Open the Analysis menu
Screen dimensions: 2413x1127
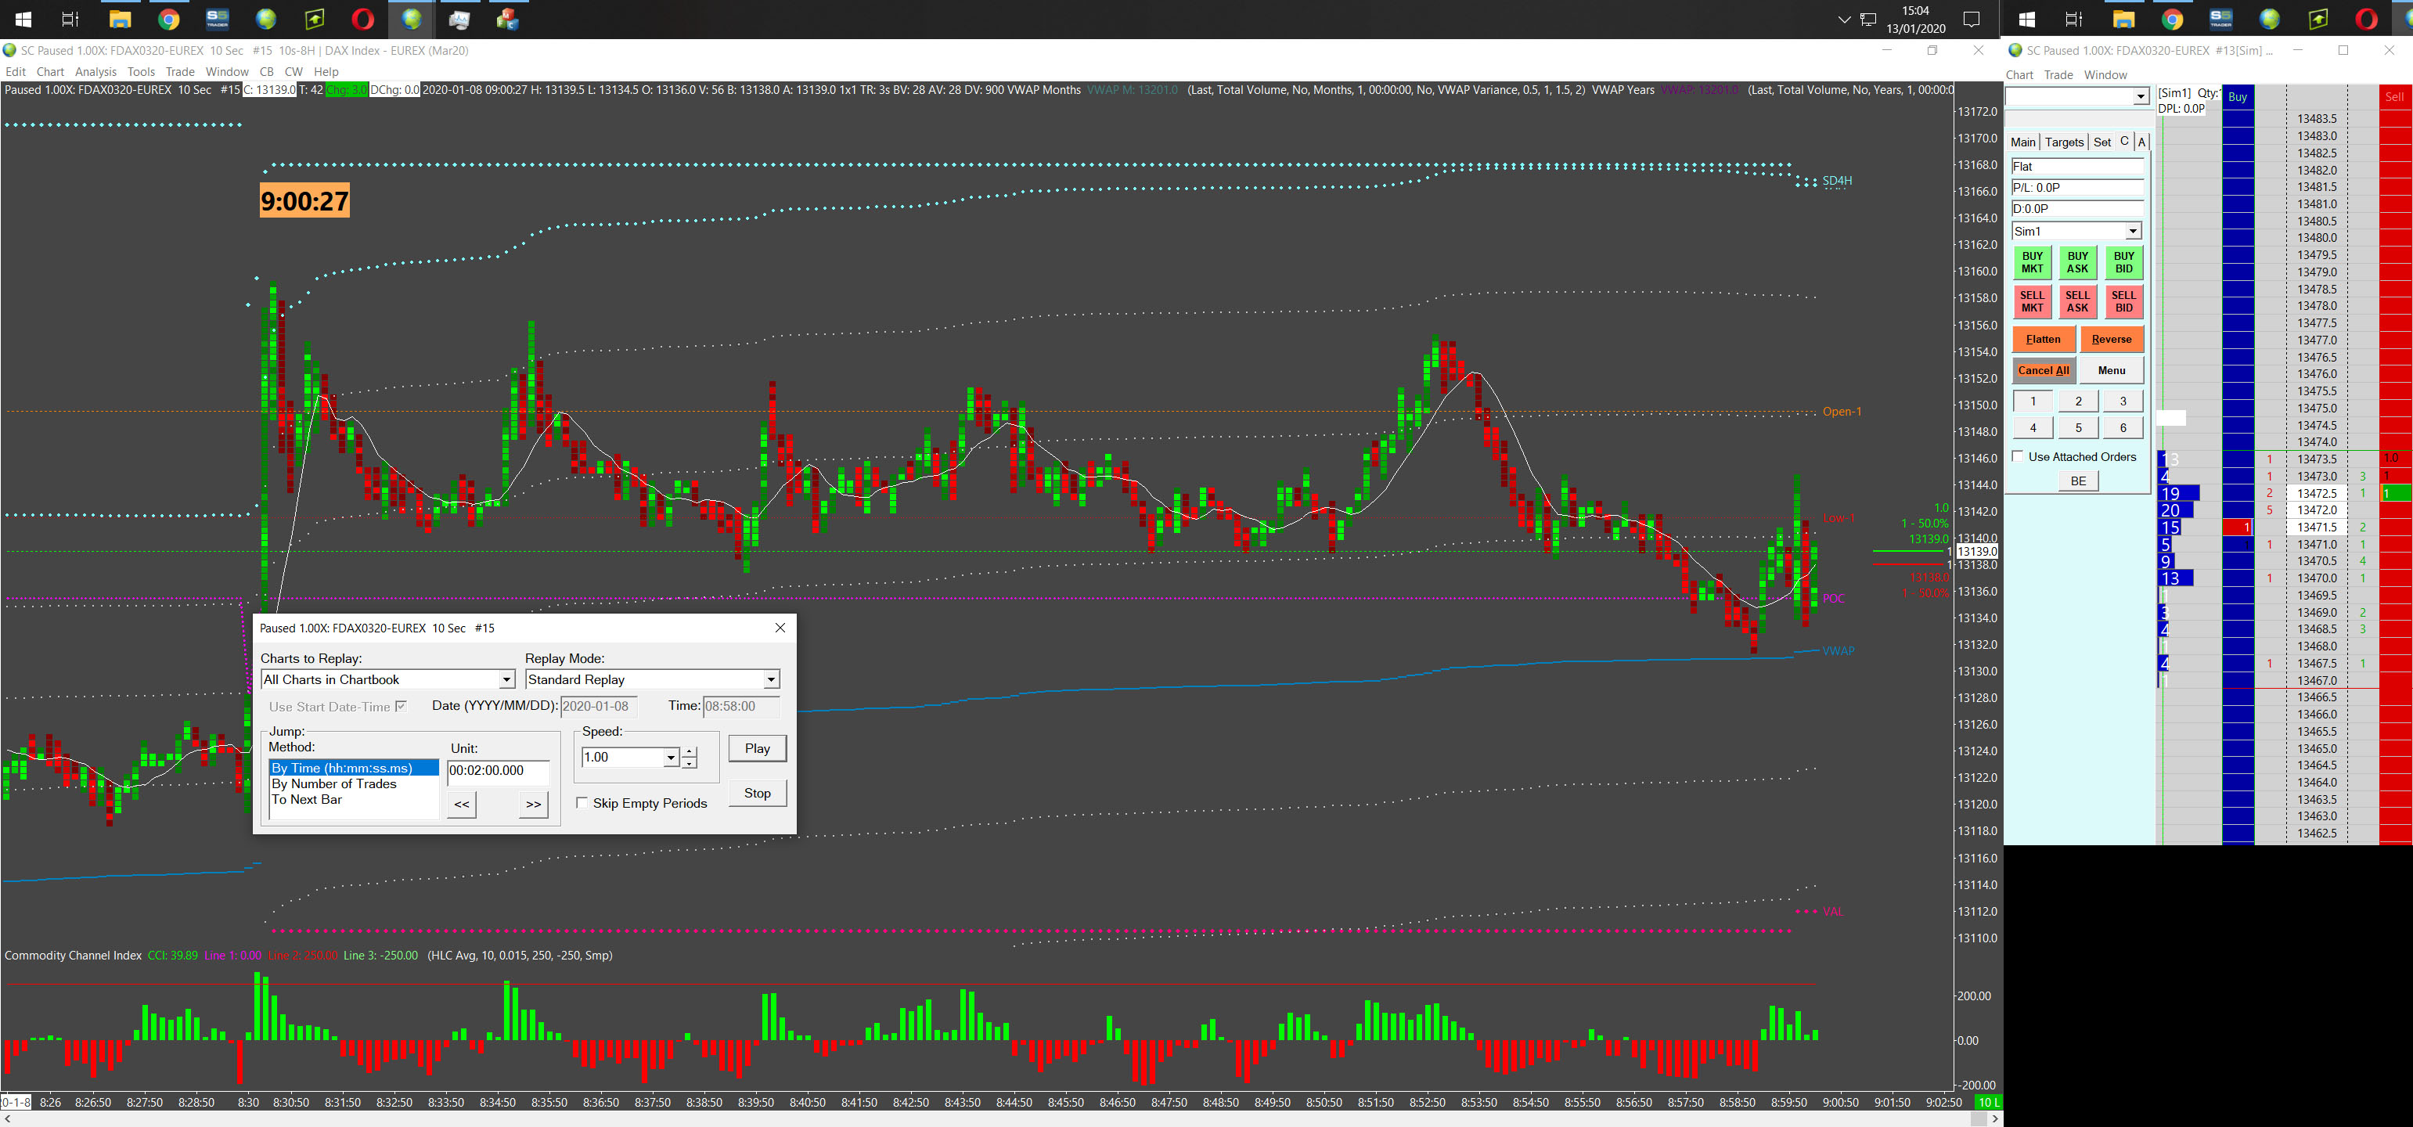point(95,71)
